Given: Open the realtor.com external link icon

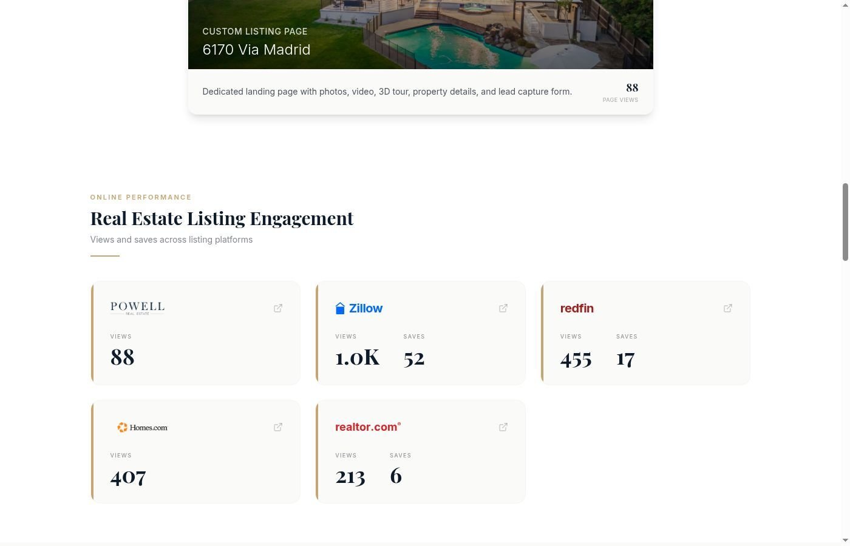Looking at the screenshot, I should pyautogui.click(x=503, y=427).
